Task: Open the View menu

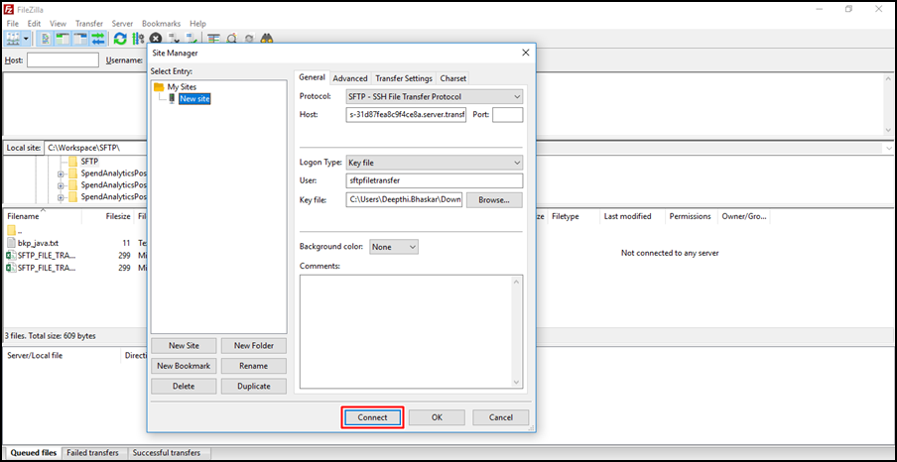Action: (58, 24)
